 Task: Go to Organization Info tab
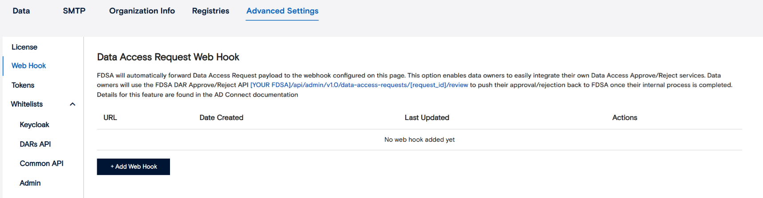tap(142, 11)
